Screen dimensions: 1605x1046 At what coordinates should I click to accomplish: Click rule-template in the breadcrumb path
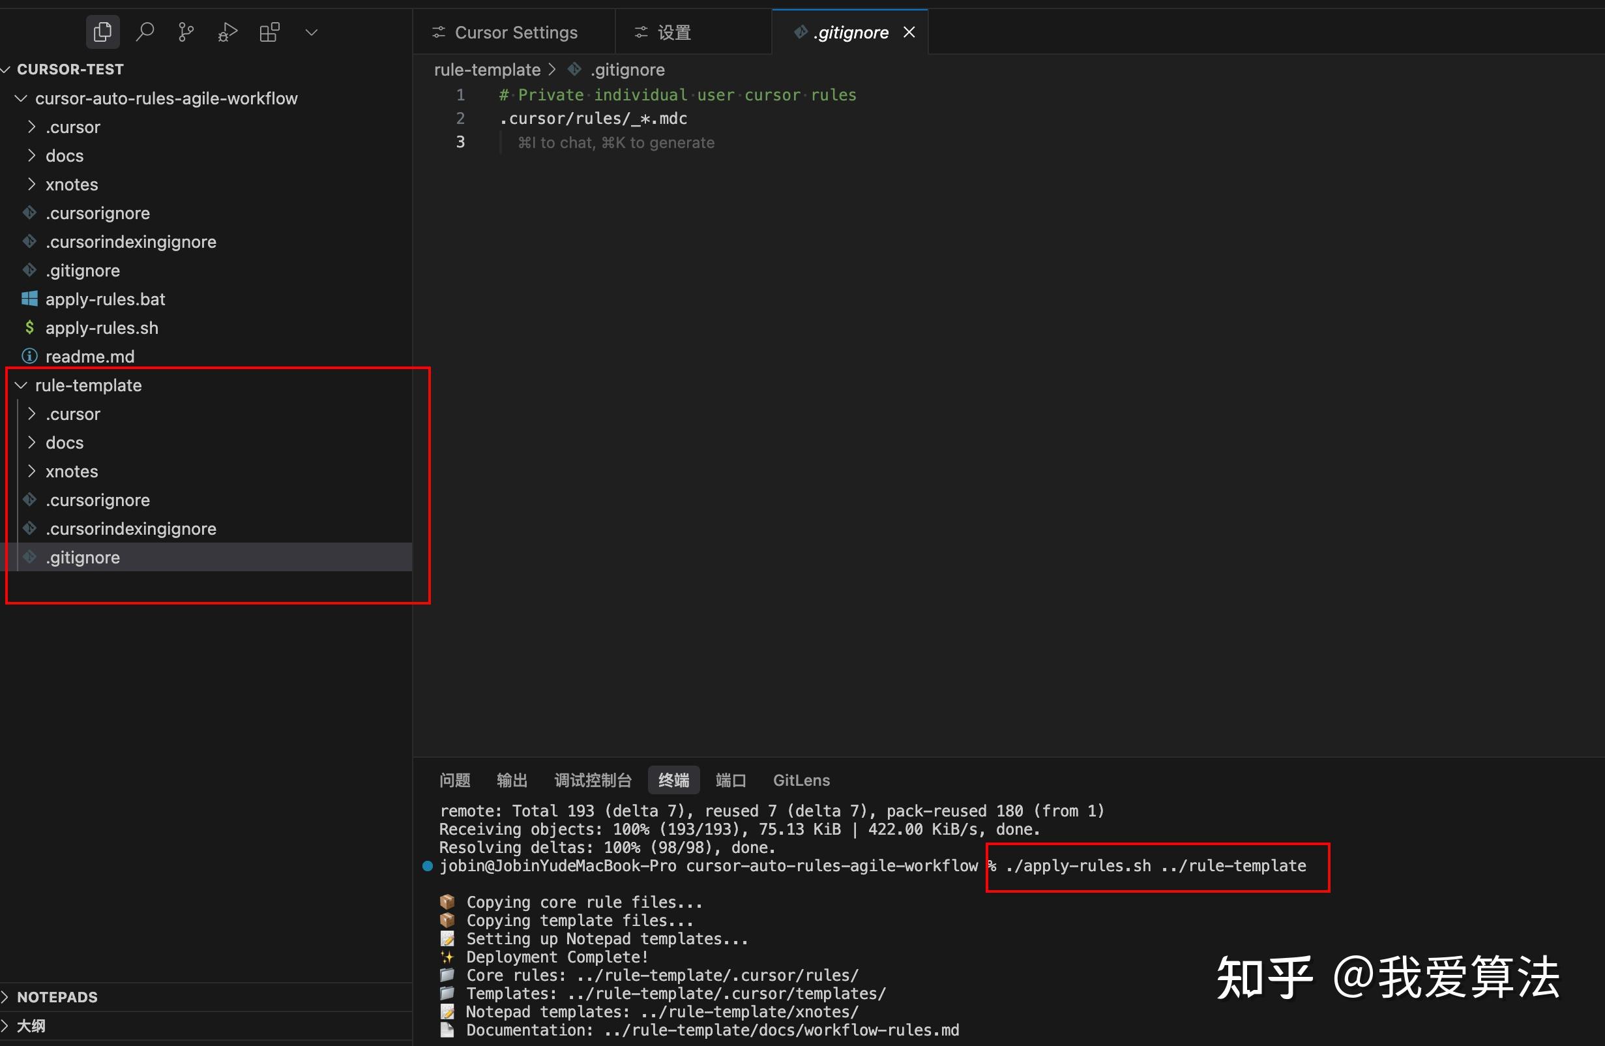point(487,70)
